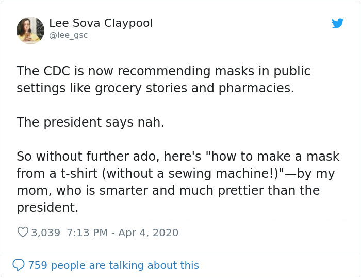The width and height of the screenshot is (361, 278).
Task: Visit the @lee_gsc handle
Action: click(x=69, y=35)
